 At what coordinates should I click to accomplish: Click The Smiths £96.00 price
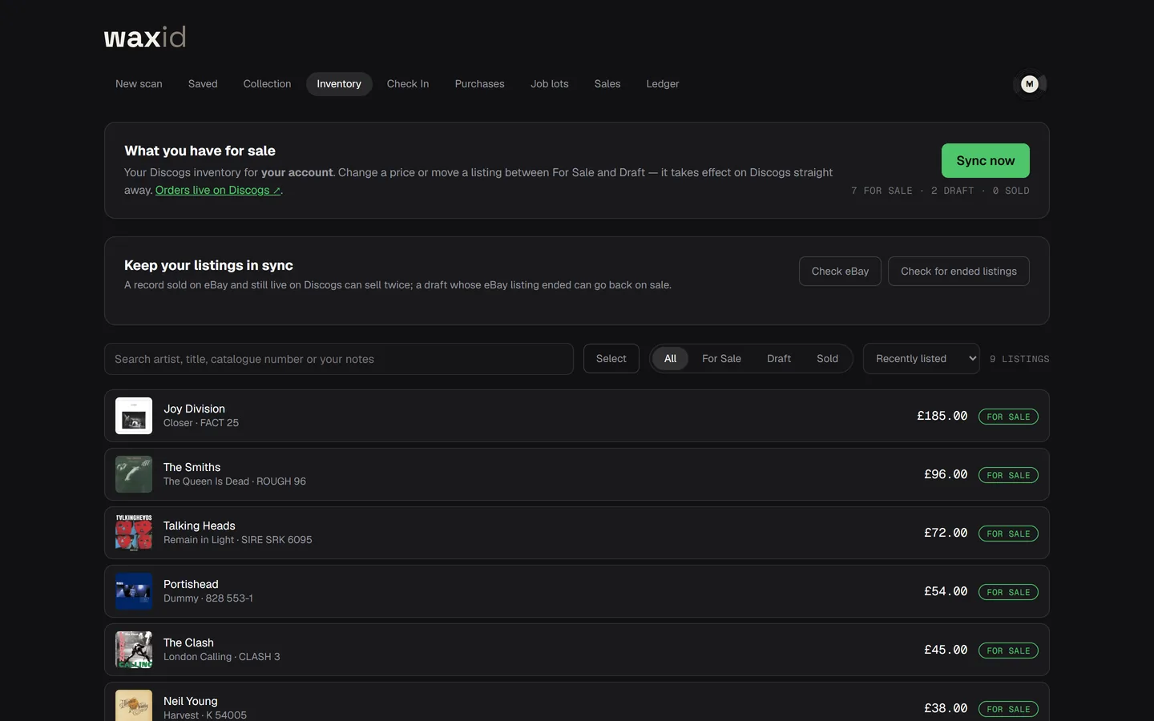tap(946, 474)
